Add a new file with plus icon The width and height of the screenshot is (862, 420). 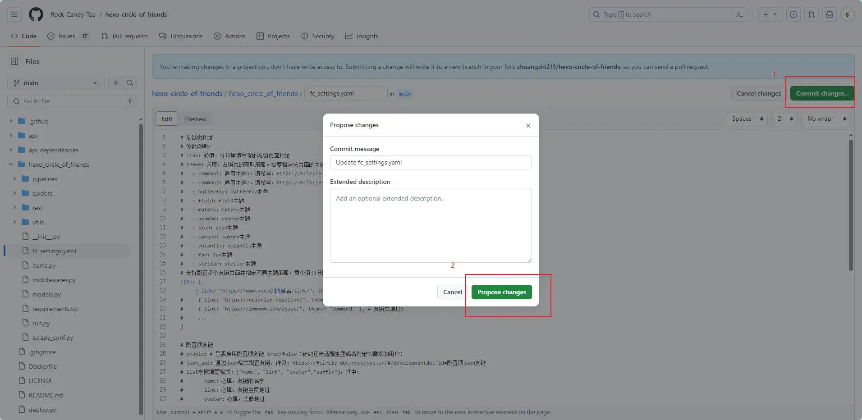pyautogui.click(x=116, y=83)
